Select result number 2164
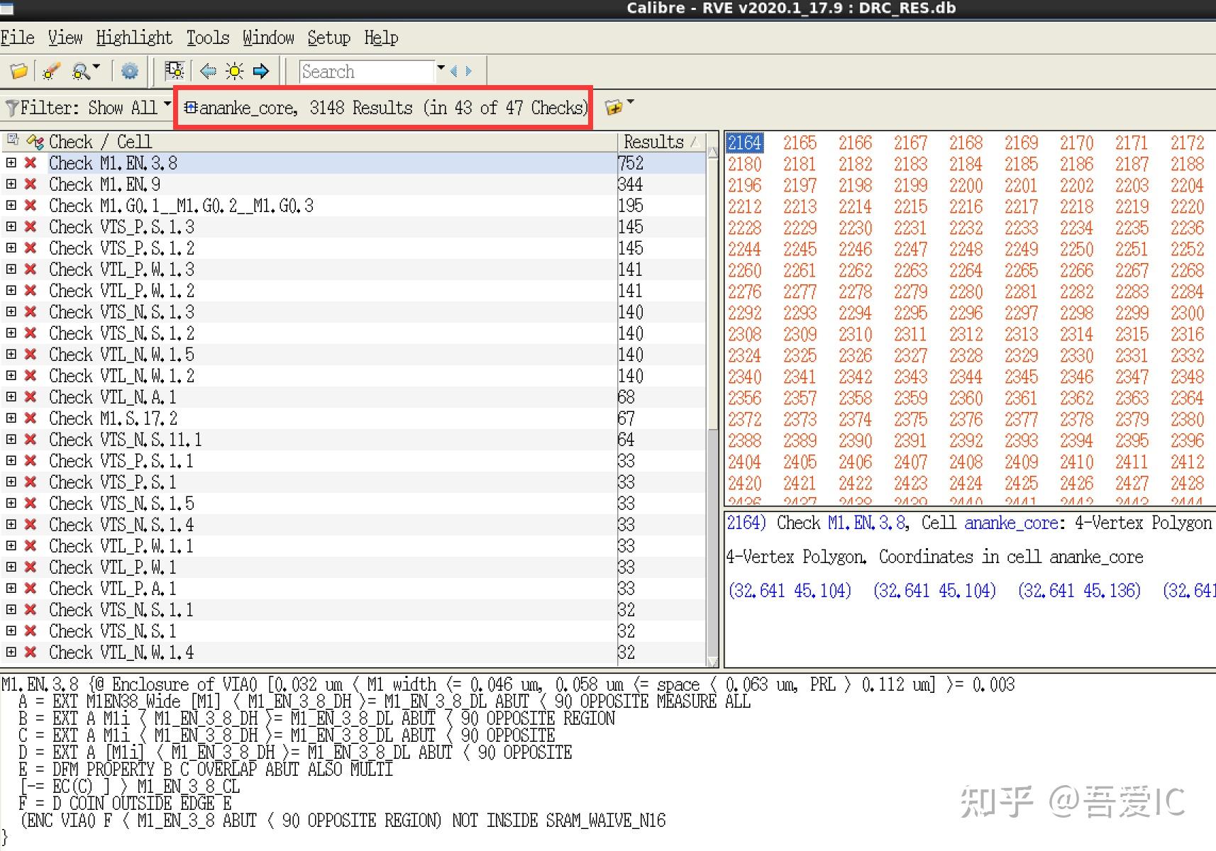Image resolution: width=1216 pixels, height=851 pixels. pyautogui.click(x=744, y=143)
